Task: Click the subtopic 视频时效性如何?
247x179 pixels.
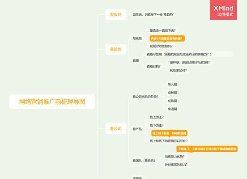Action: pyautogui.click(x=161, y=46)
